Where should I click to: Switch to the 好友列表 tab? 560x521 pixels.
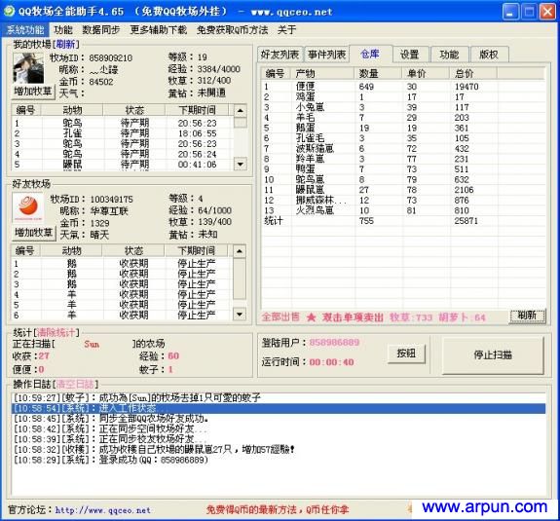click(280, 55)
